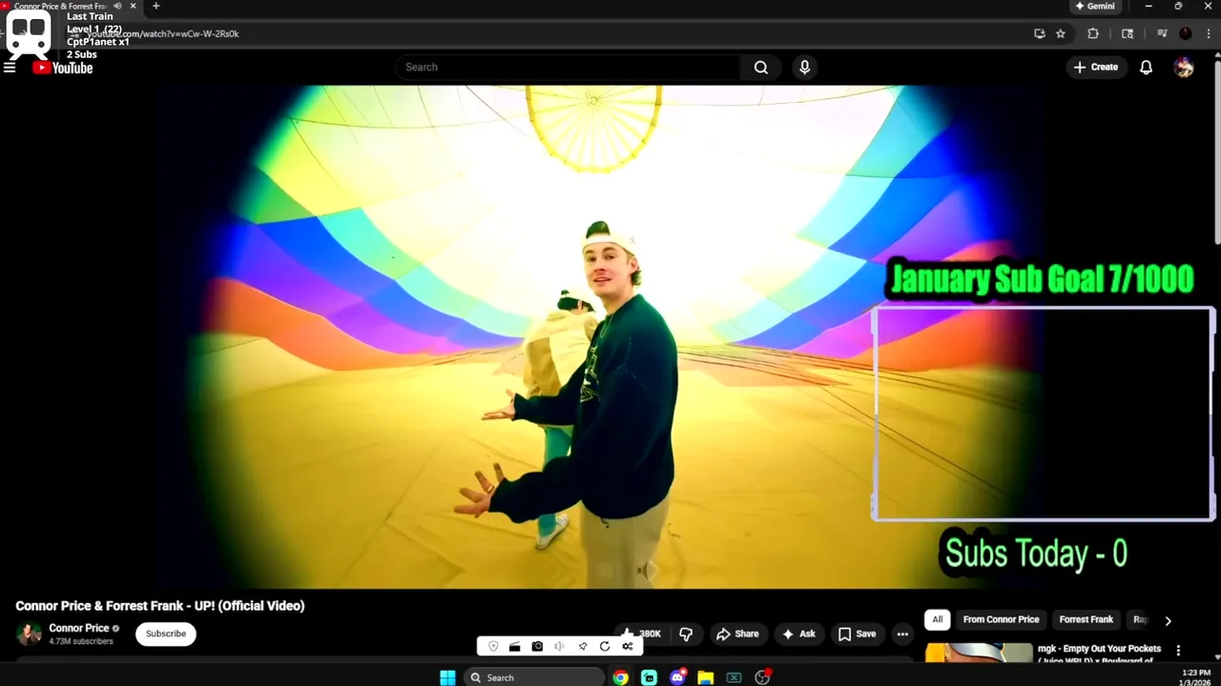Image resolution: width=1221 pixels, height=686 pixels.
Task: Open Connor Price channel name link
Action: (79, 628)
